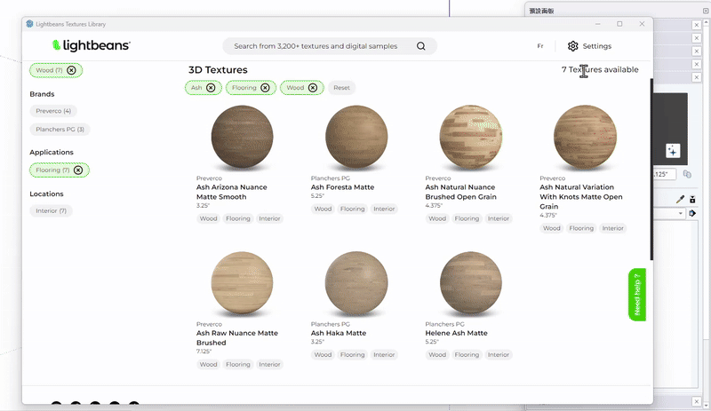
Task: Click the Interior tag under Helene Ash Matte
Action: click(x=499, y=355)
